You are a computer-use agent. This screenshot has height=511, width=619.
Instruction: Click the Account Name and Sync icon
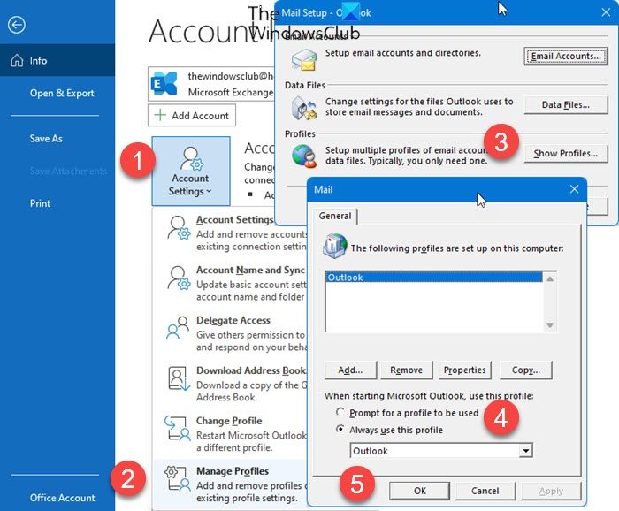[x=179, y=278]
